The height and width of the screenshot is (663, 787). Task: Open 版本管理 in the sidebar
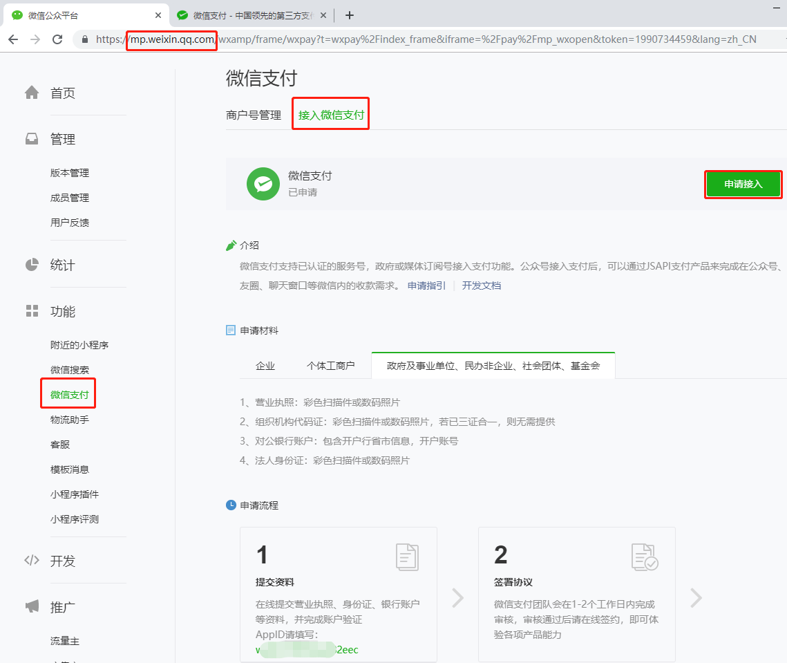(x=70, y=173)
